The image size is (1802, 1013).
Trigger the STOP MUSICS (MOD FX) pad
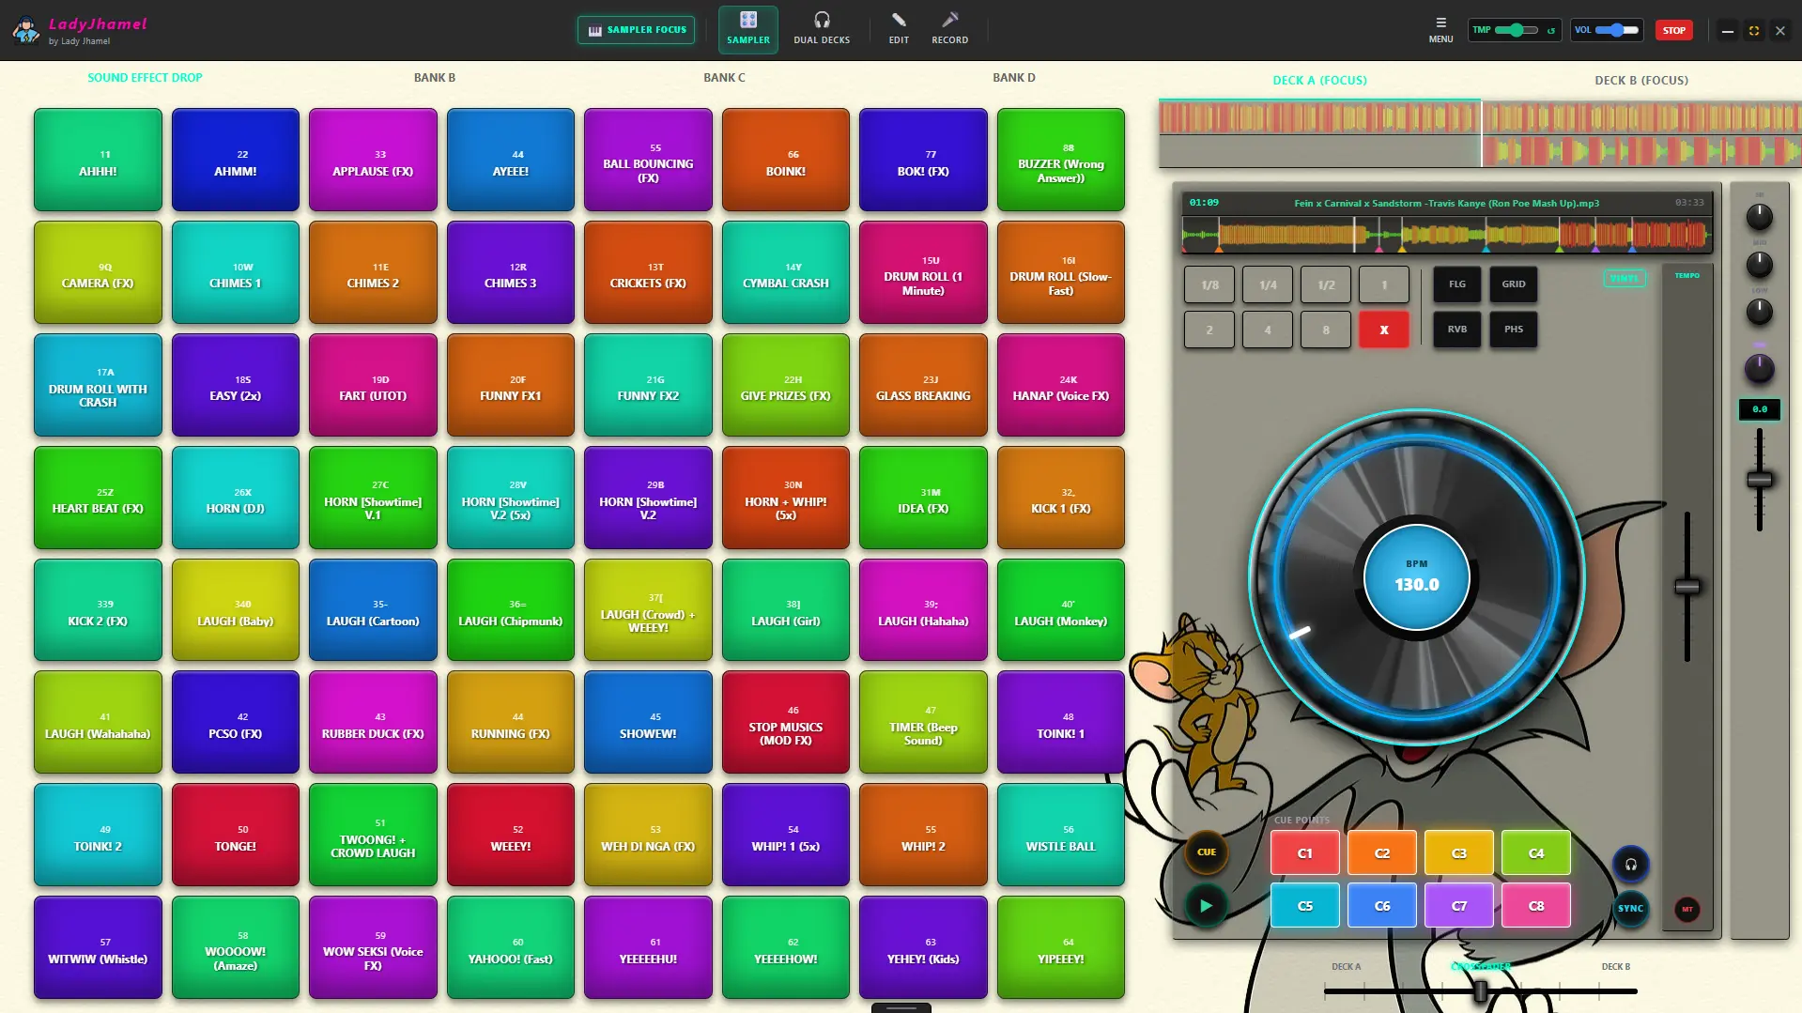[785, 722]
